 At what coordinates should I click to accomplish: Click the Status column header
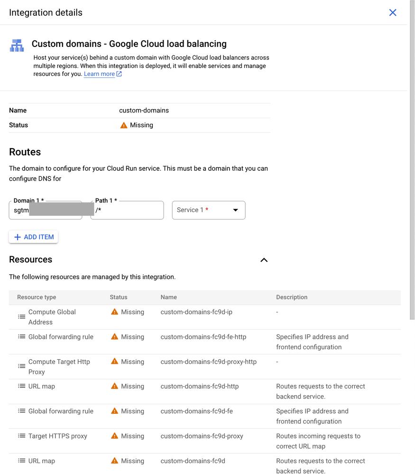click(x=119, y=297)
